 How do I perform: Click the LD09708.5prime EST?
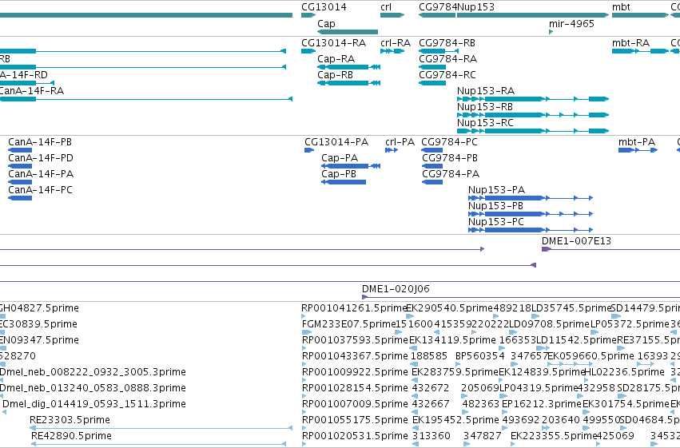(513, 332)
